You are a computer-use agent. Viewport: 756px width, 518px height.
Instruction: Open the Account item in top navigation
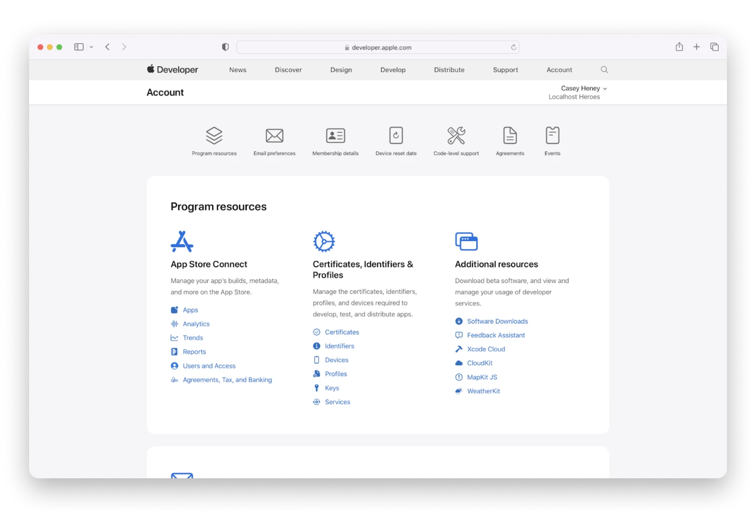click(x=559, y=70)
